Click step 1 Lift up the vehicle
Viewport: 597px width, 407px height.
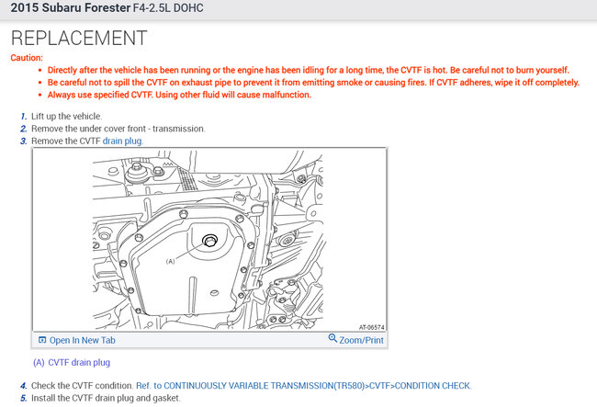pos(66,116)
